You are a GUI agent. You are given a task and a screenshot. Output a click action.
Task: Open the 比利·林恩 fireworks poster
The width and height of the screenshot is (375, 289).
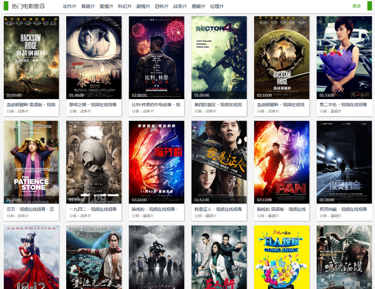click(x=156, y=57)
